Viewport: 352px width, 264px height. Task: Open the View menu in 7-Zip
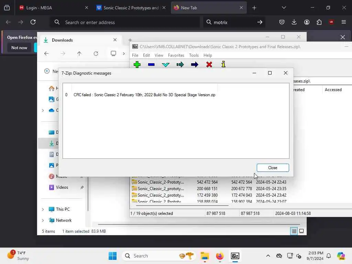(x=159, y=55)
